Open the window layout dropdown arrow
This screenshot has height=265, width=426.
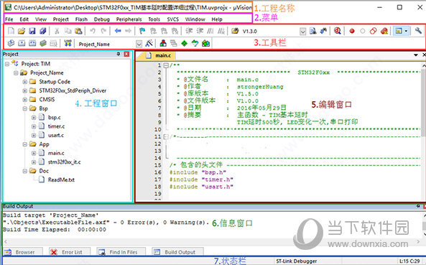coord(406,31)
